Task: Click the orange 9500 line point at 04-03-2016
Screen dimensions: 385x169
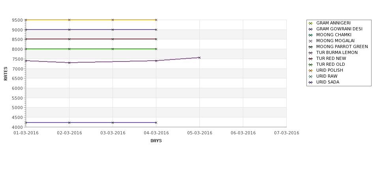Action: (x=156, y=20)
